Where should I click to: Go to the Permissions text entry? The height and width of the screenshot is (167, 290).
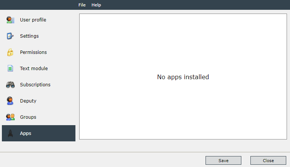point(34,52)
